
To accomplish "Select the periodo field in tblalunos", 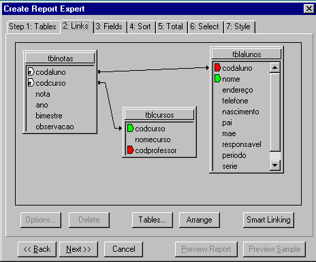I will [x=234, y=155].
